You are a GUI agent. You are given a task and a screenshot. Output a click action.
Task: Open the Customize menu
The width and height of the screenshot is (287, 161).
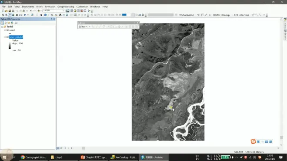[82, 7]
